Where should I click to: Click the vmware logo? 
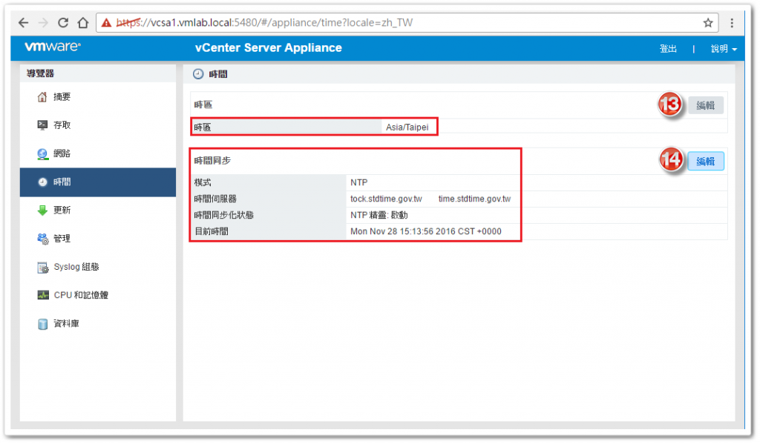[x=53, y=47]
